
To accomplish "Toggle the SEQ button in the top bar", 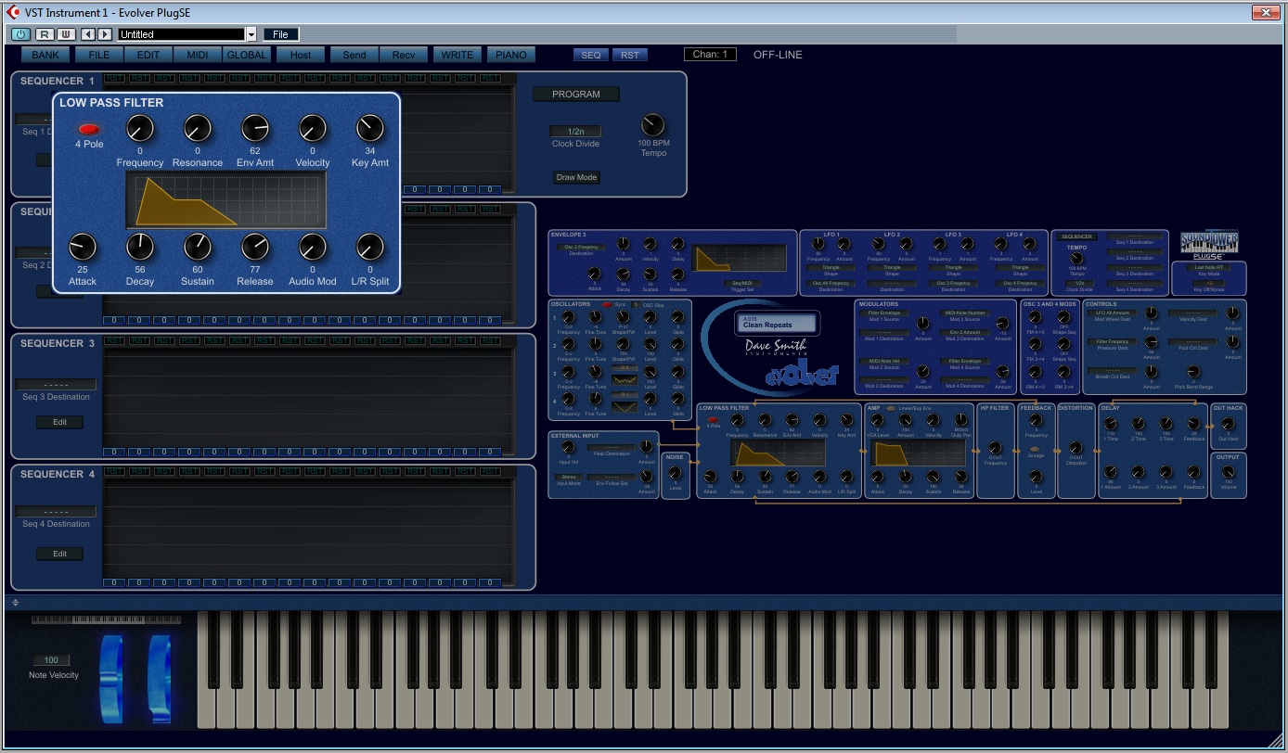I will [591, 55].
